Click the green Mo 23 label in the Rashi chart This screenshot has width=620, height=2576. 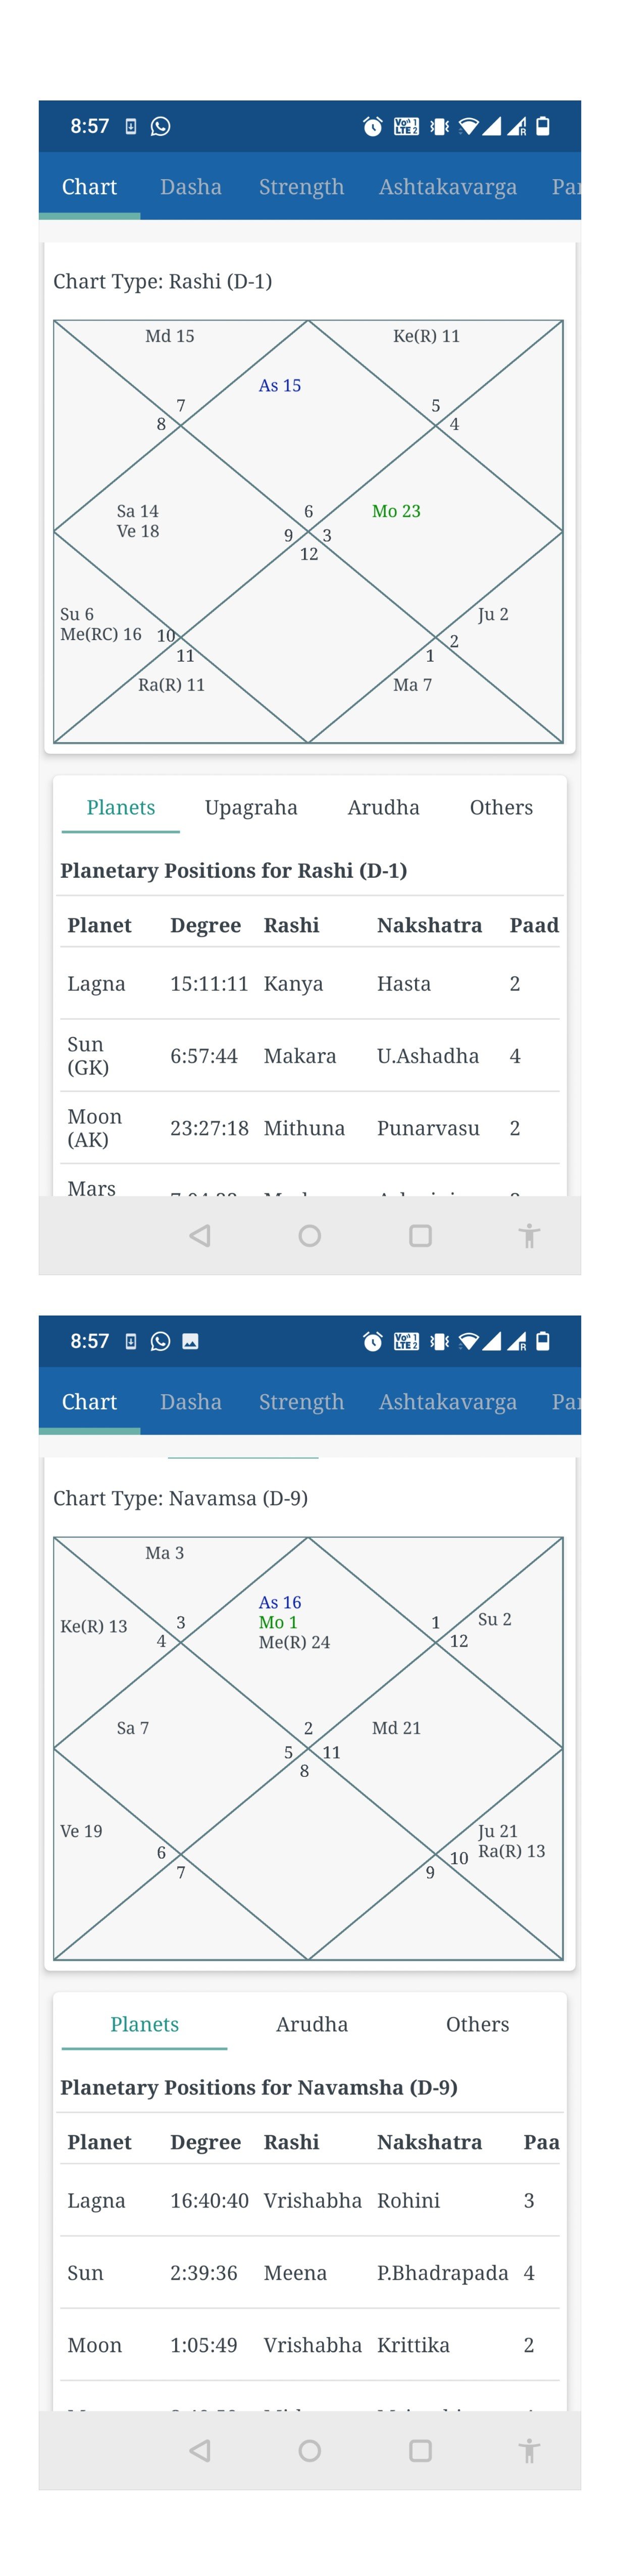(396, 511)
